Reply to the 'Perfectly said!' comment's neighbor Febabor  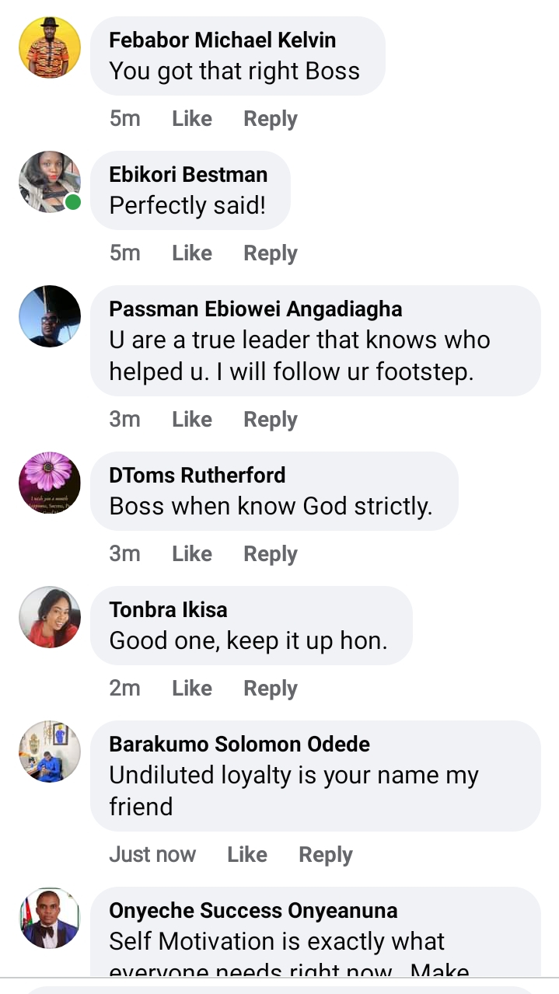pyautogui.click(x=271, y=119)
